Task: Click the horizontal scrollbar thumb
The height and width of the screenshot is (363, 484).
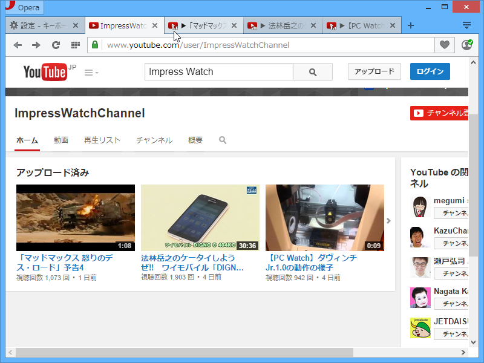Action: 185,352
